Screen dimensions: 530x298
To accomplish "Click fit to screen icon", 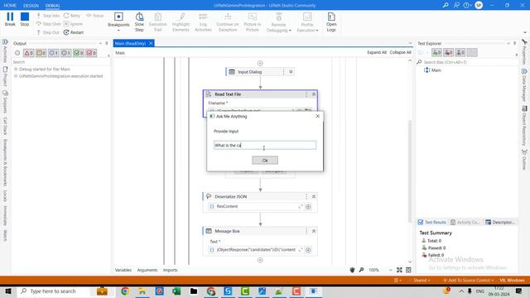I will (x=399, y=270).
